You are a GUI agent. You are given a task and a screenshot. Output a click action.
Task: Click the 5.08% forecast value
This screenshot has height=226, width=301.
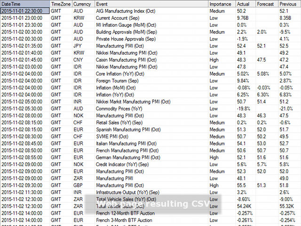coord(263,74)
